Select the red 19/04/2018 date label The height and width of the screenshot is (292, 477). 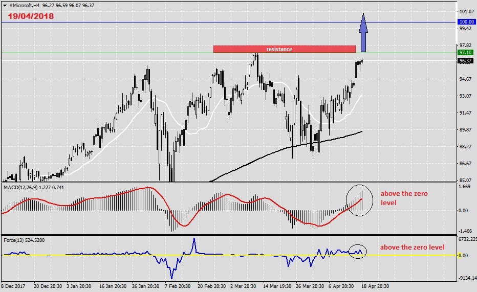[x=31, y=16]
